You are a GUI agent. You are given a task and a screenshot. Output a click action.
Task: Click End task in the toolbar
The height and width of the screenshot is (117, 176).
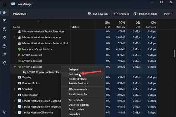click(x=122, y=14)
